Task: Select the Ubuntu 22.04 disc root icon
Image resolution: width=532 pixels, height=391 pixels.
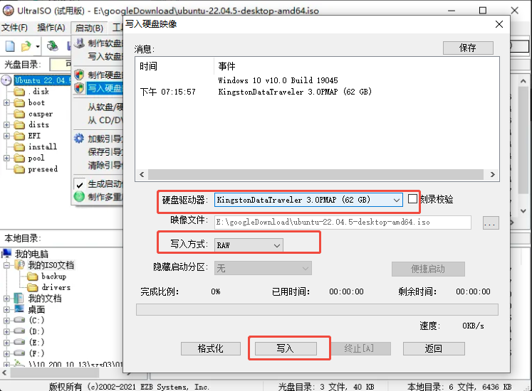Action: 6,80
